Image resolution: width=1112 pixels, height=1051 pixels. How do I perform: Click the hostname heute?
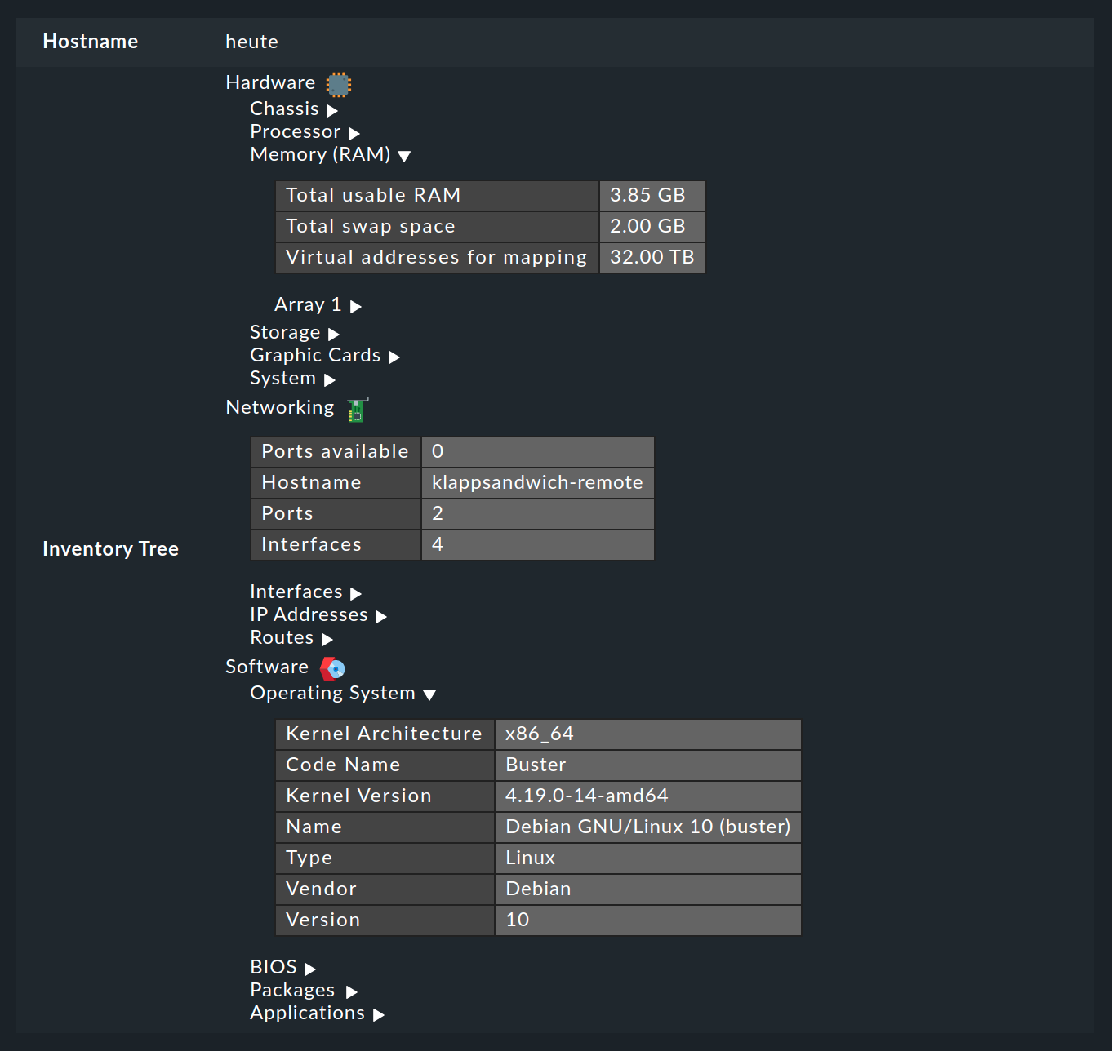(x=251, y=41)
